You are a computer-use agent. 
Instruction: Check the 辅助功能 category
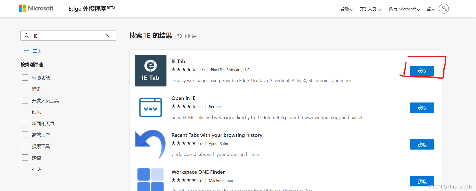pyautogui.click(x=25, y=77)
